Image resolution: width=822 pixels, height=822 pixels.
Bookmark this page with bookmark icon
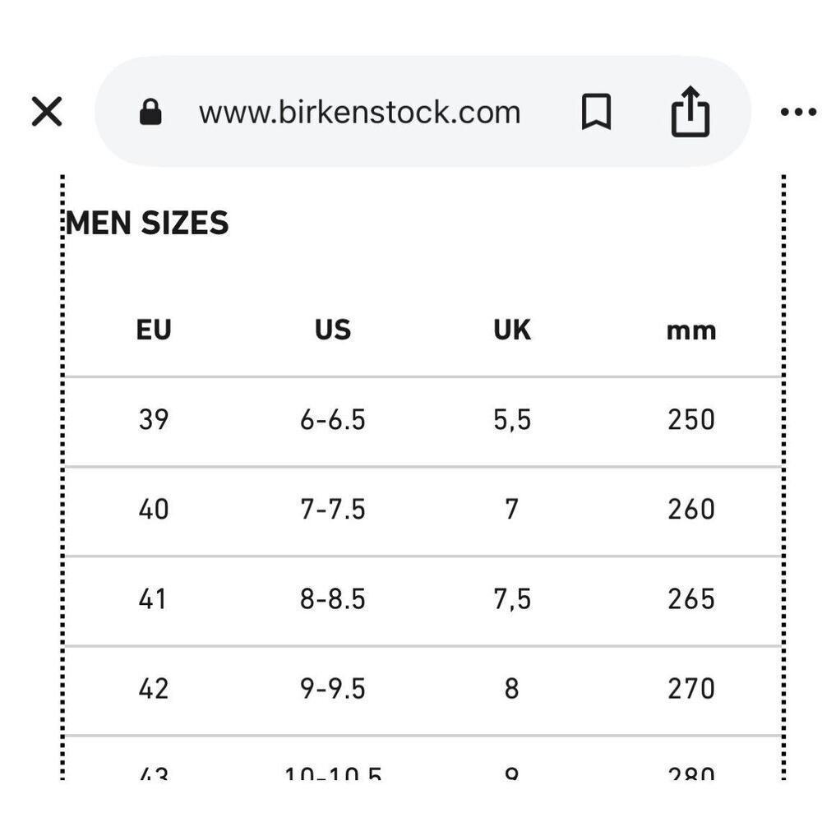point(596,112)
